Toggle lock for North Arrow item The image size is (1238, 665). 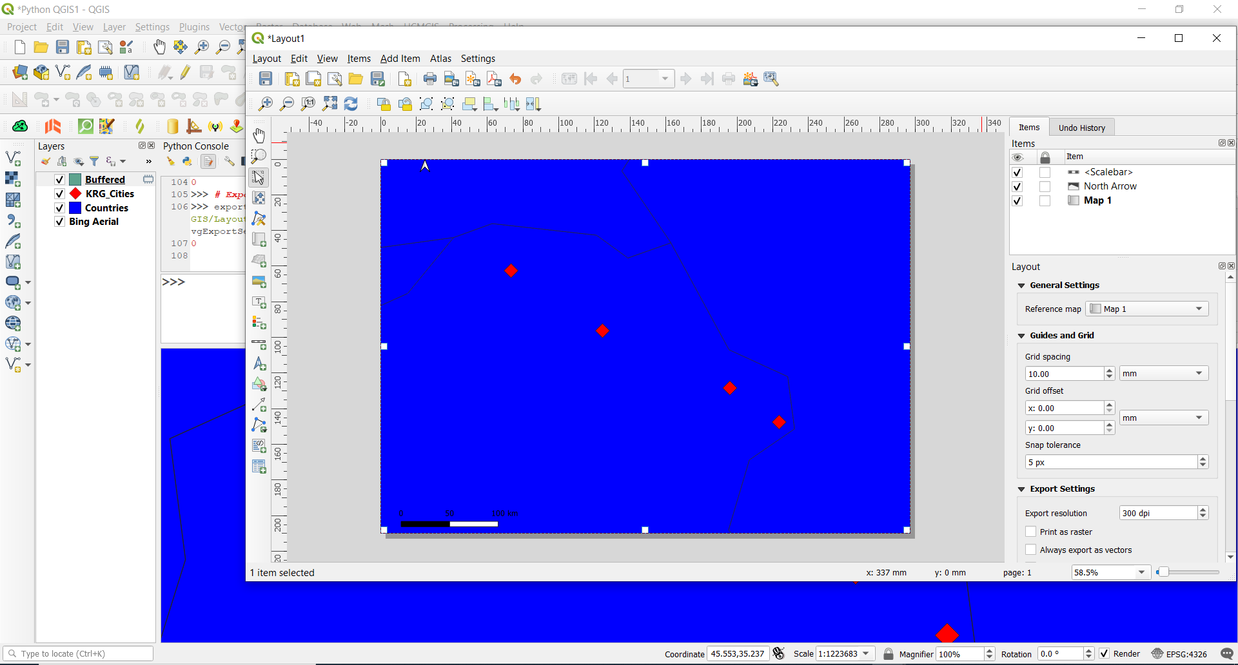(1045, 186)
